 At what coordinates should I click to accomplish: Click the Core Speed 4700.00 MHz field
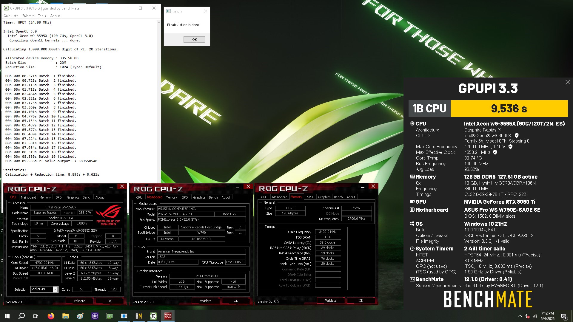tap(45, 263)
